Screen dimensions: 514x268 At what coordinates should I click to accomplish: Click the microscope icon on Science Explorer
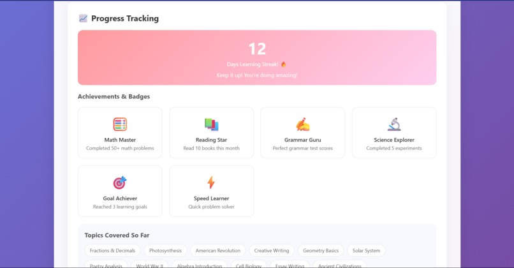[394, 124]
